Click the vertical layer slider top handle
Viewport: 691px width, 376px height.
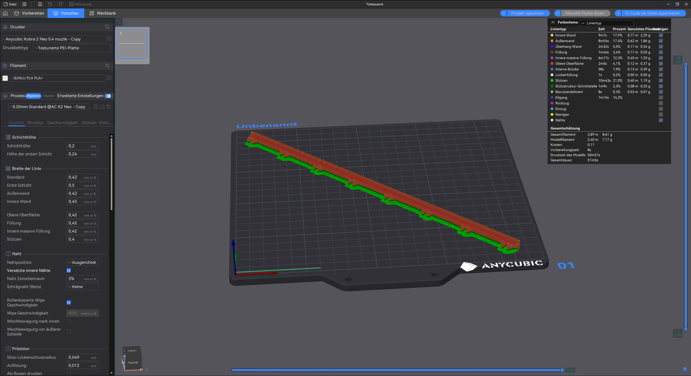click(686, 64)
